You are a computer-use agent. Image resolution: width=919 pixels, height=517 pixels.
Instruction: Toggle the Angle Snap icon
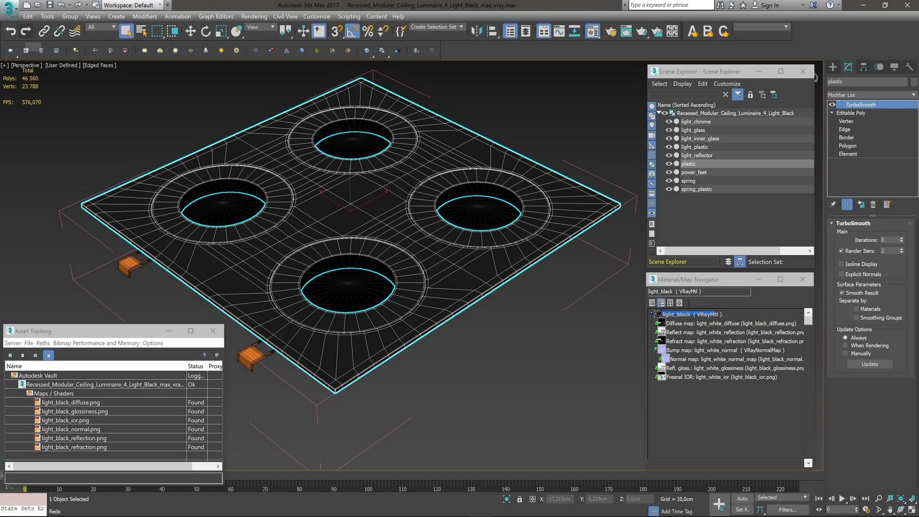(x=352, y=32)
